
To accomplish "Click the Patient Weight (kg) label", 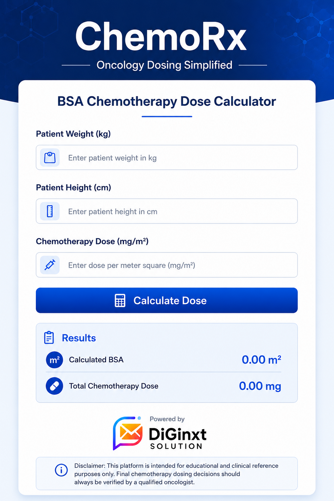I will 73,134.
